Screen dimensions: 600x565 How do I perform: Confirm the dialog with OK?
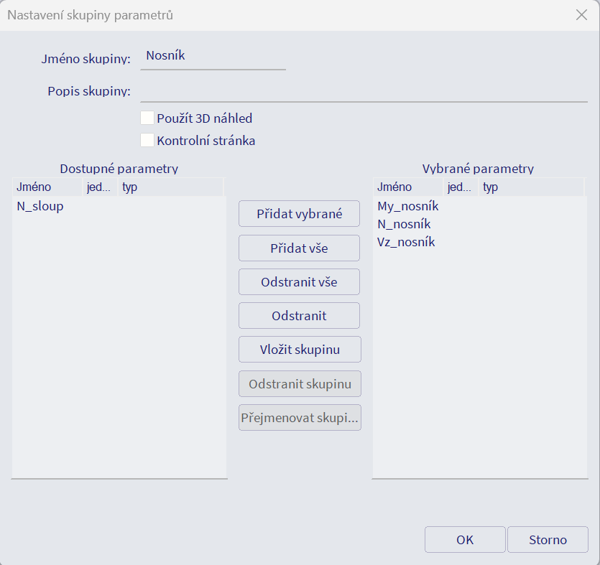[x=465, y=540]
